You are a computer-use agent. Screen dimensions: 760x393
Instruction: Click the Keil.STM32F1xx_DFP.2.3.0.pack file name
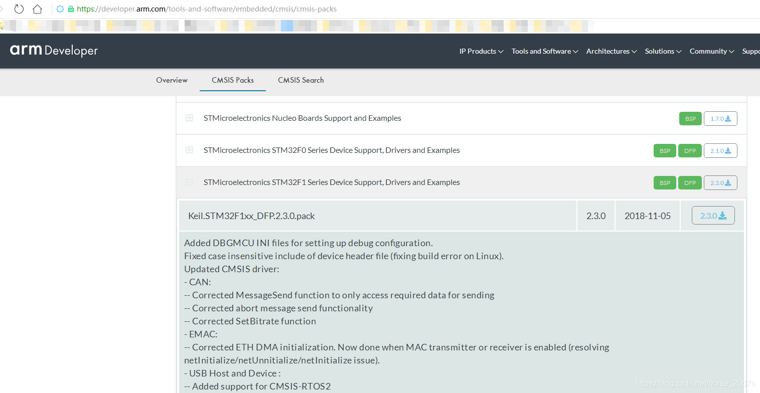click(x=251, y=216)
